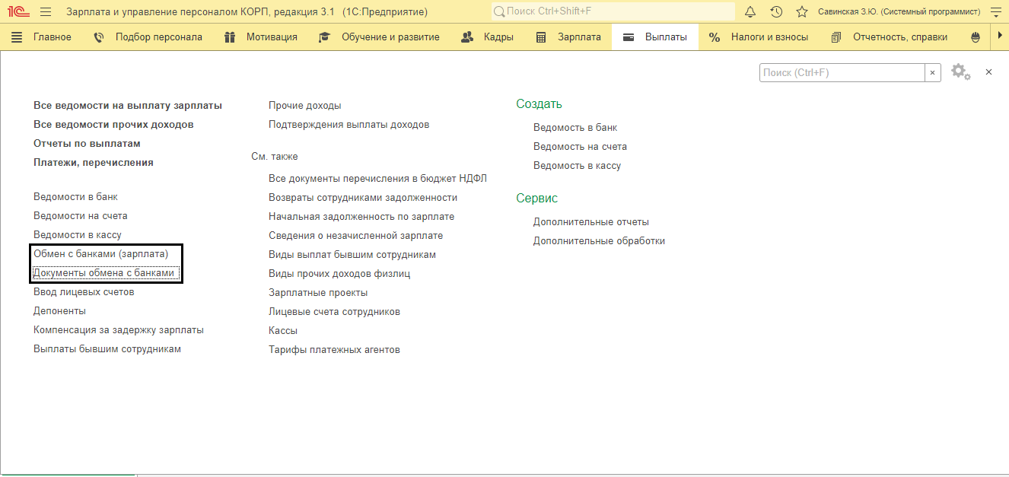Click the global search field
This screenshot has height=477, width=1009.
point(613,12)
